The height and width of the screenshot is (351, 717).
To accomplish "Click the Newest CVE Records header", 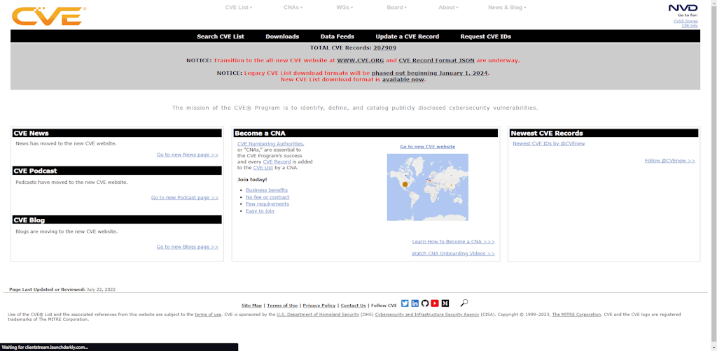I will (604, 134).
